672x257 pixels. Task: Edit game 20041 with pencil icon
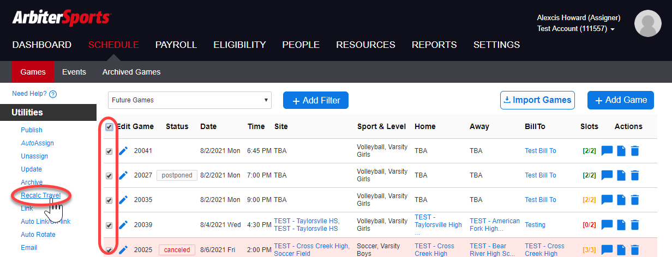(123, 151)
